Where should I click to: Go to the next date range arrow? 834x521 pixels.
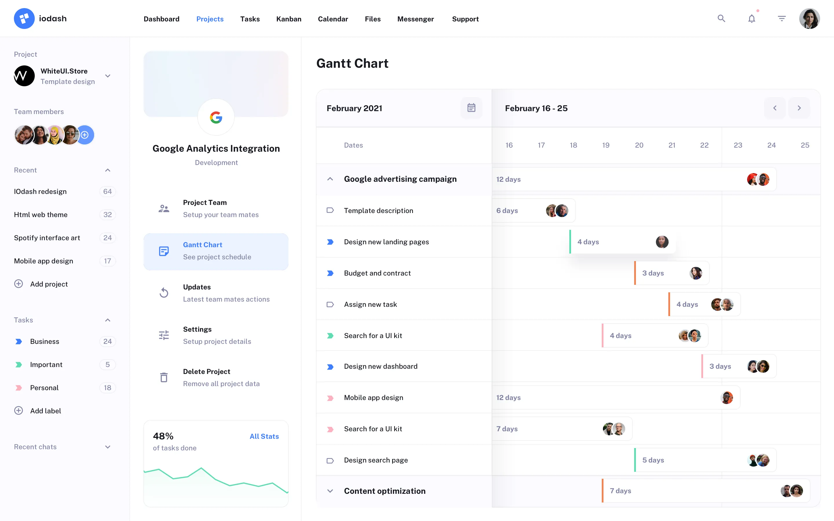click(799, 108)
